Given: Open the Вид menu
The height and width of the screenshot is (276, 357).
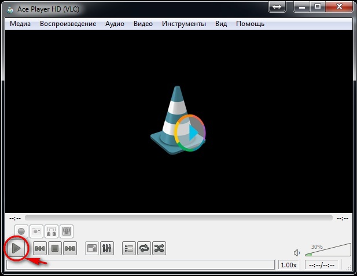Looking at the screenshot, I should (x=221, y=24).
